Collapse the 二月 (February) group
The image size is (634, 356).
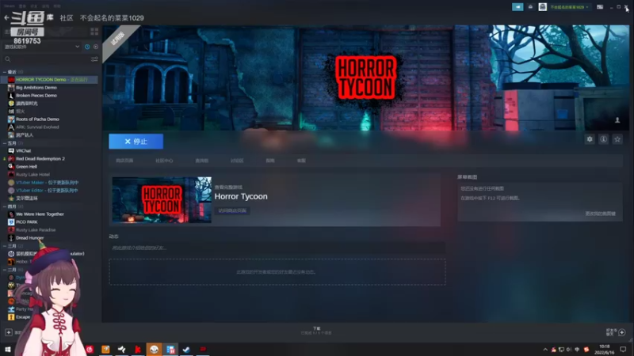click(x=5, y=270)
